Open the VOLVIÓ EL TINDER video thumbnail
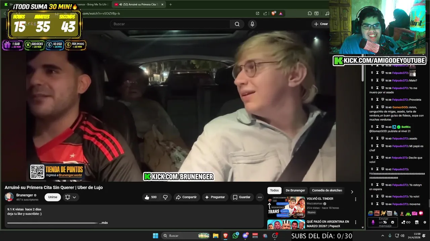This screenshot has width=430, height=241. click(286, 207)
